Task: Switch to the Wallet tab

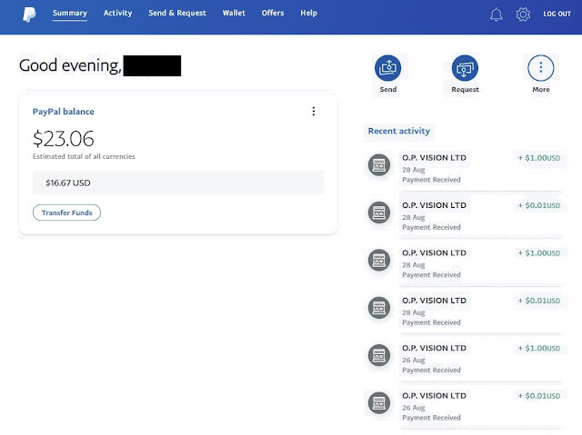Action: (234, 13)
